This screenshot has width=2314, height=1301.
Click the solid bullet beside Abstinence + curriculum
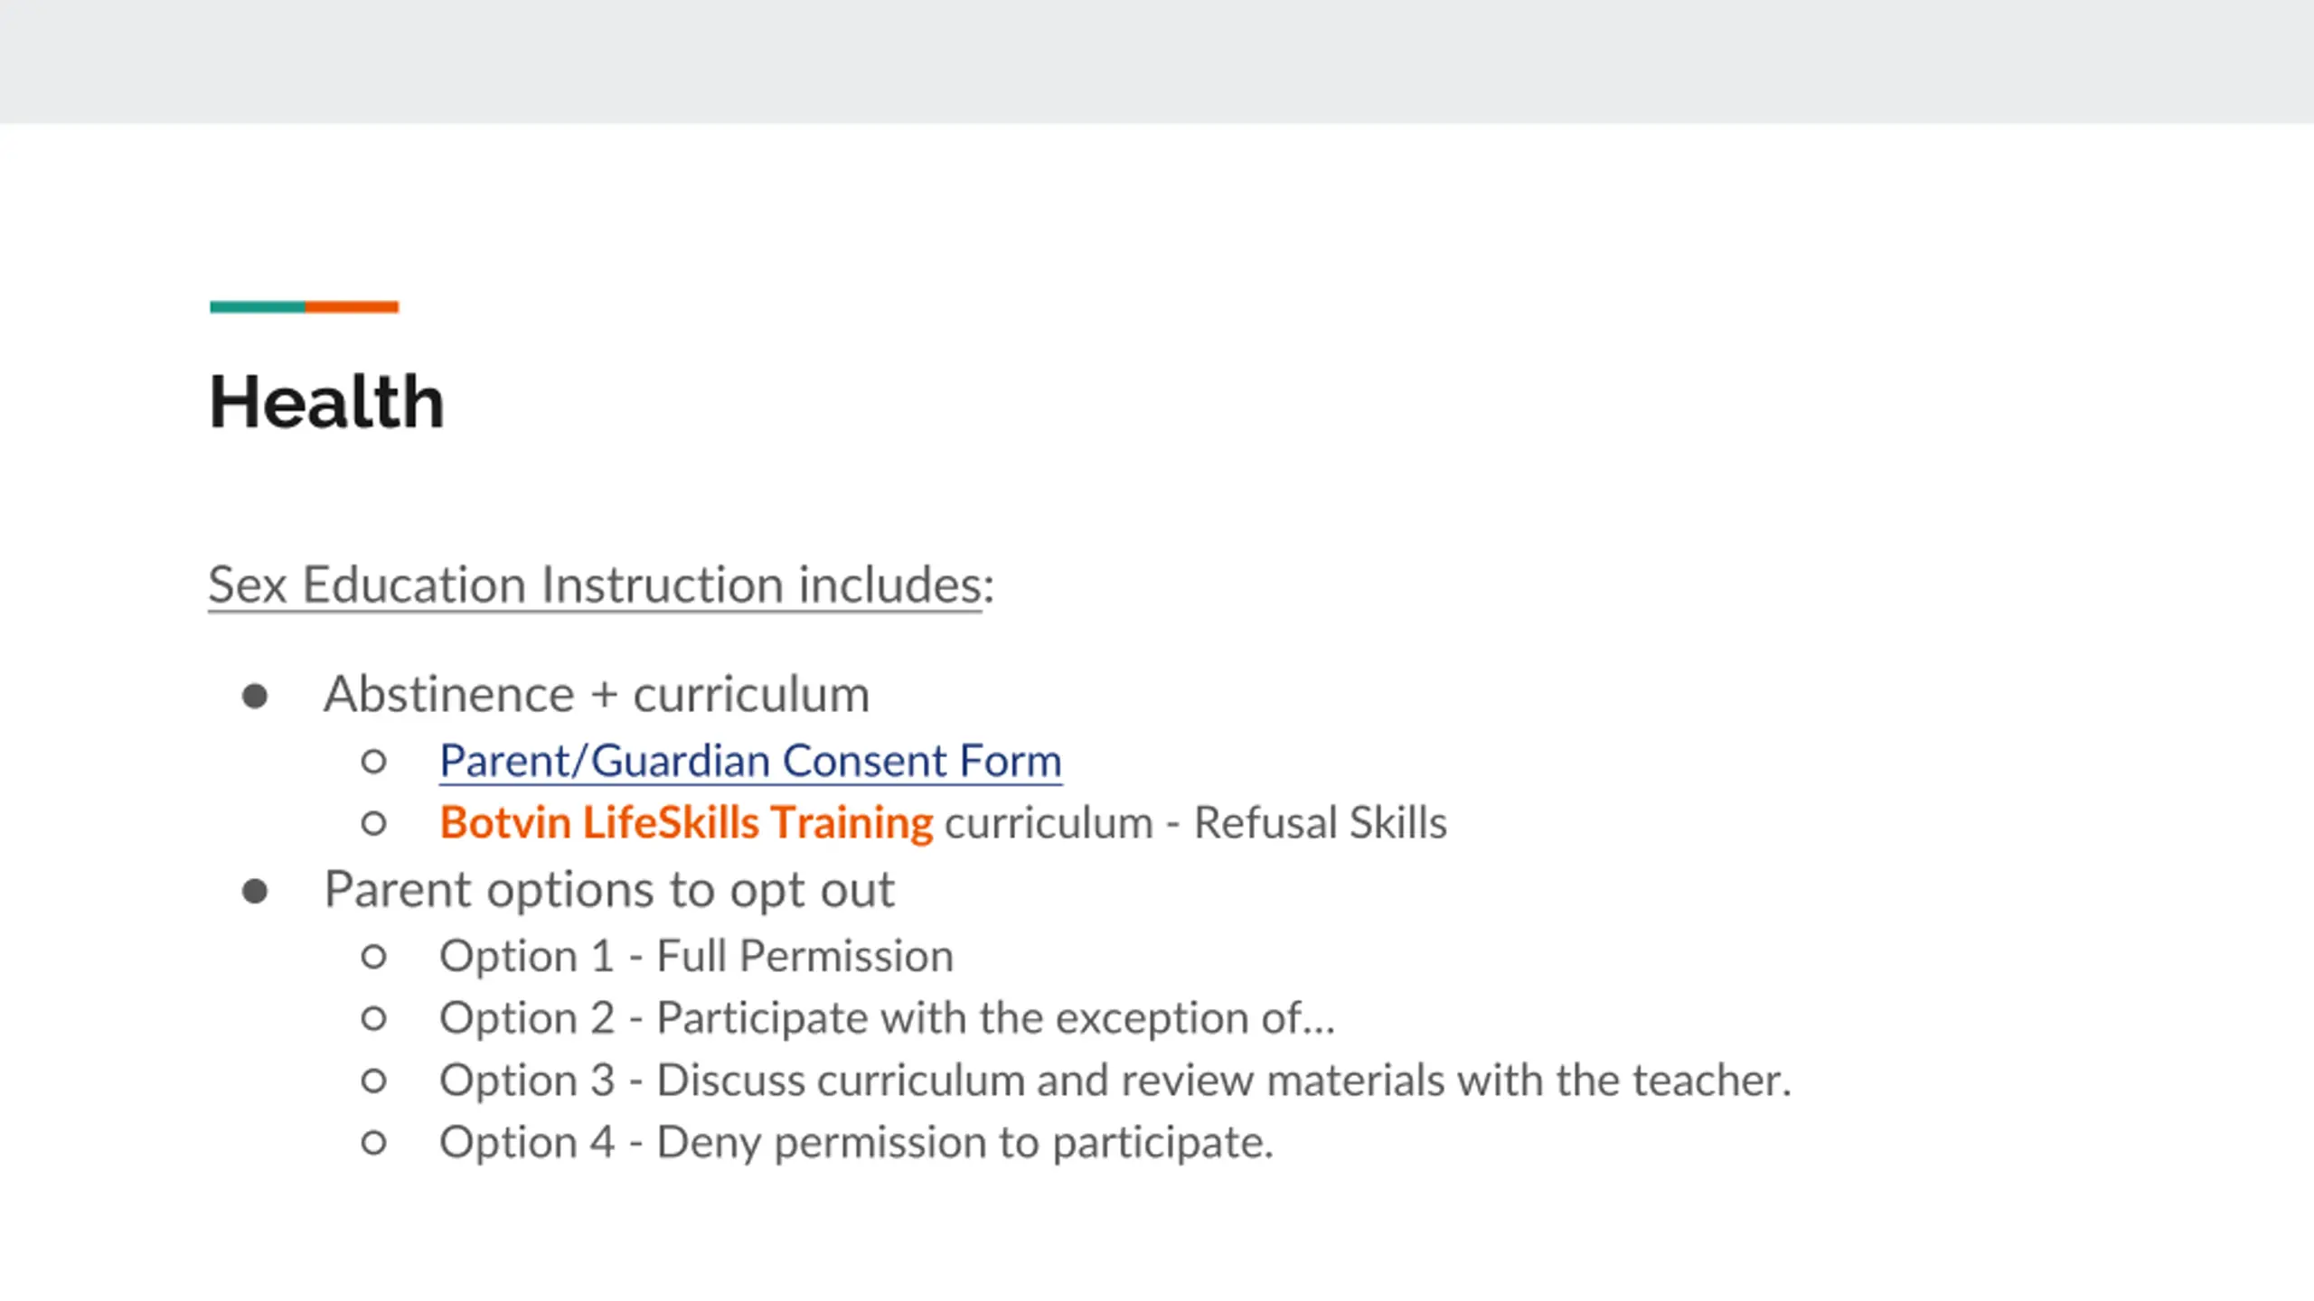(255, 696)
